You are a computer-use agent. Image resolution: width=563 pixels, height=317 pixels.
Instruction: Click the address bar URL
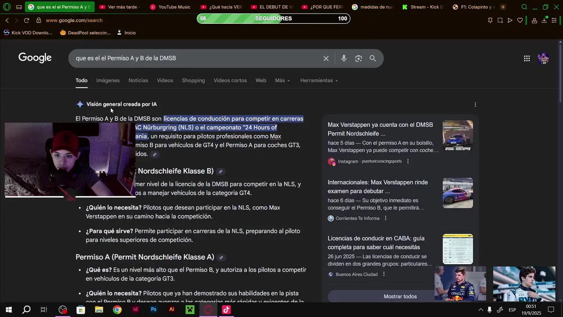tap(74, 20)
